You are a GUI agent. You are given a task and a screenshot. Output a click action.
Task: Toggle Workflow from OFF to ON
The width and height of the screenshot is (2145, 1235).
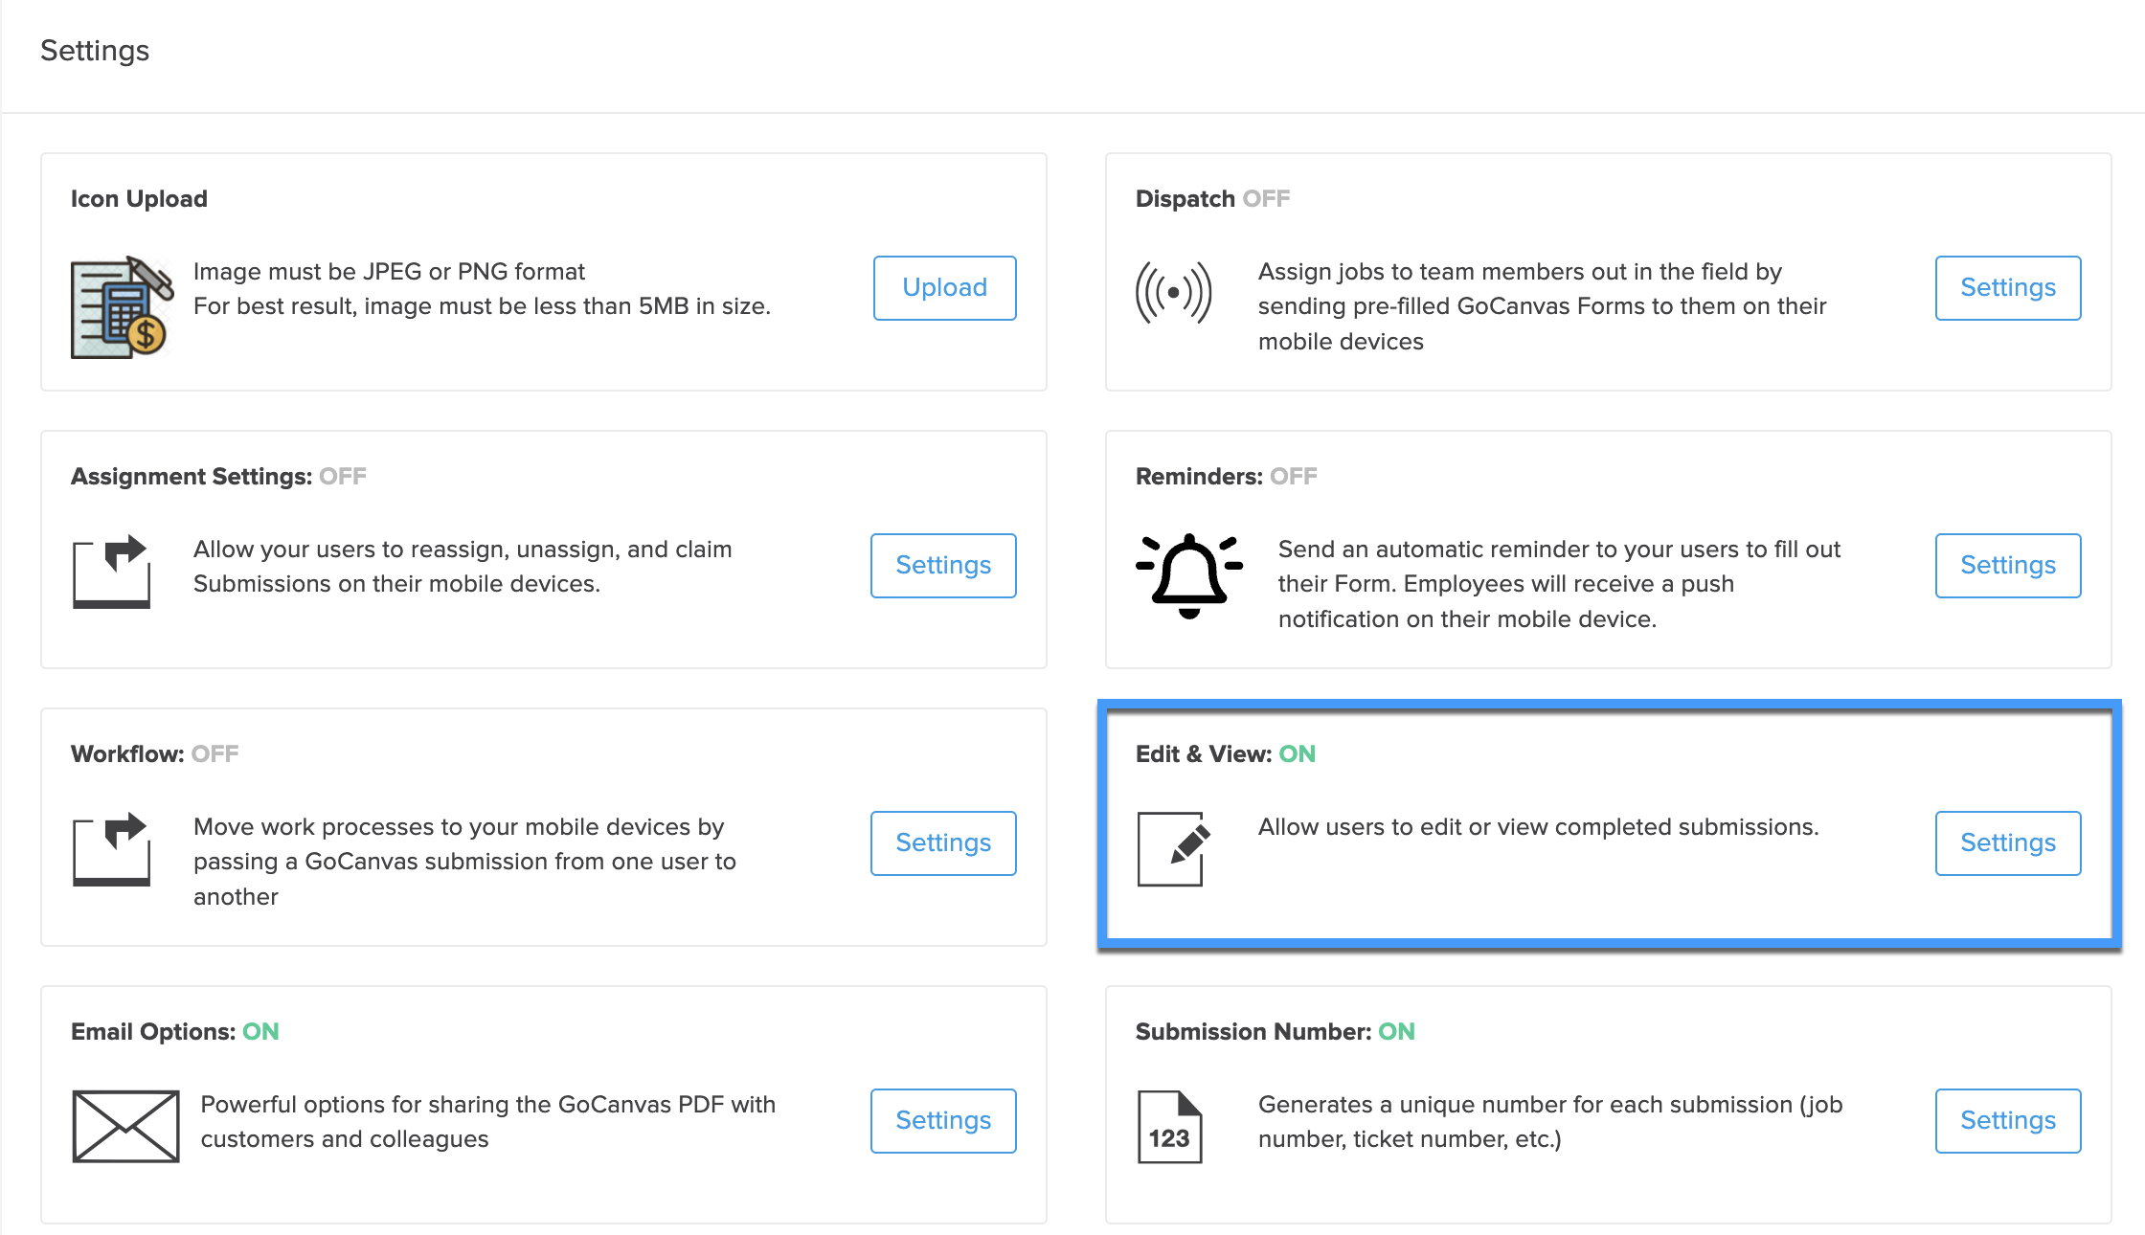(214, 753)
